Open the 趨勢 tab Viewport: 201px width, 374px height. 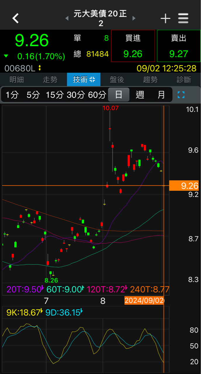point(150,79)
